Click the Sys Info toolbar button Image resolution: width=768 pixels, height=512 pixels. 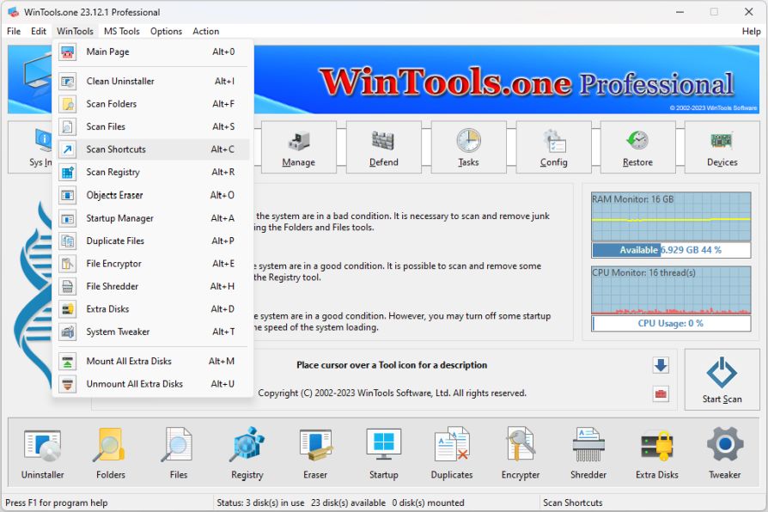[30, 148]
